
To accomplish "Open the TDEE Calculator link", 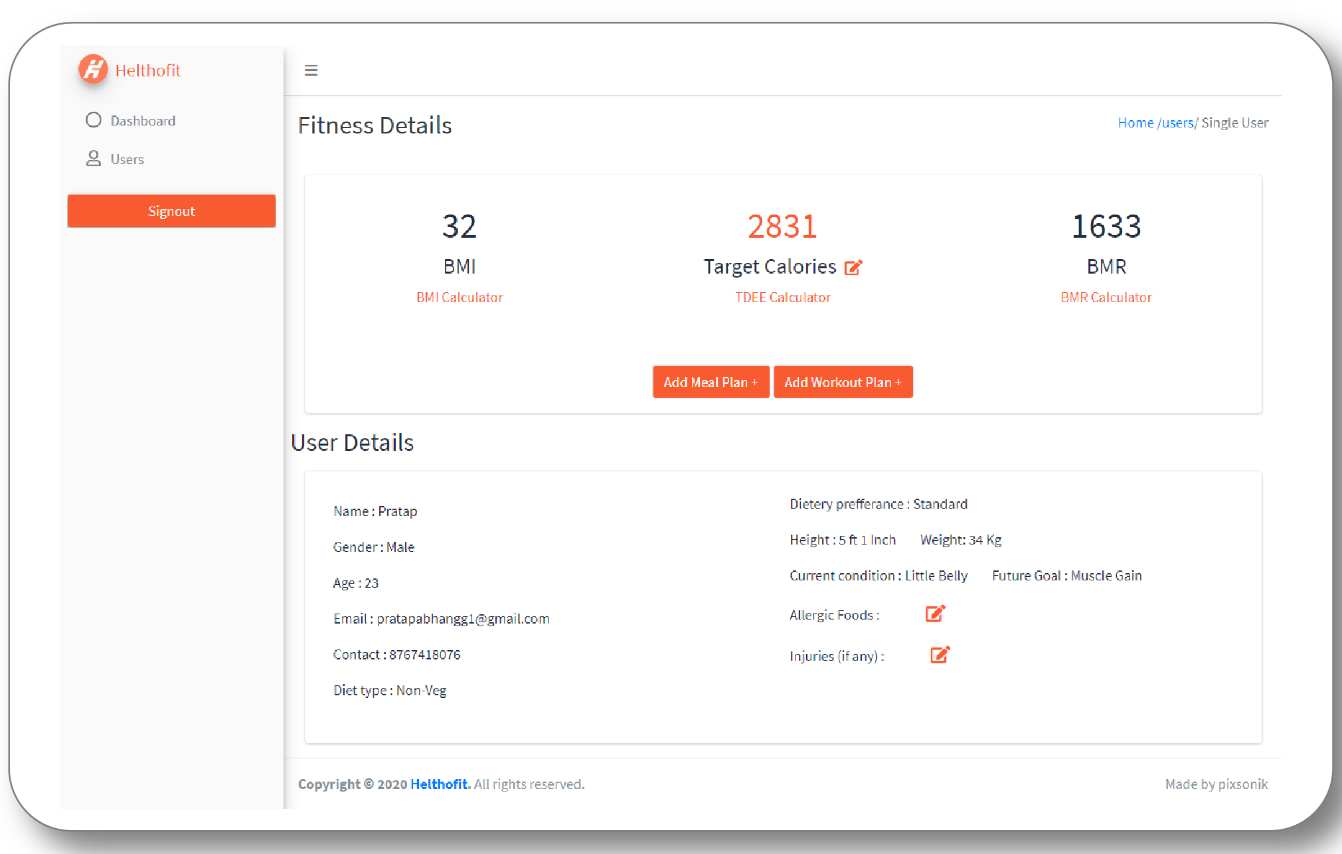I will click(783, 298).
